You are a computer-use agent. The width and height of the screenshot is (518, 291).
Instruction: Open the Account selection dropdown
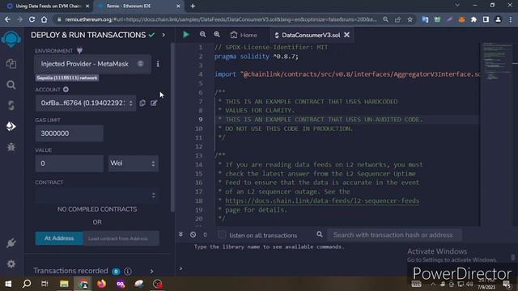[x=86, y=103]
